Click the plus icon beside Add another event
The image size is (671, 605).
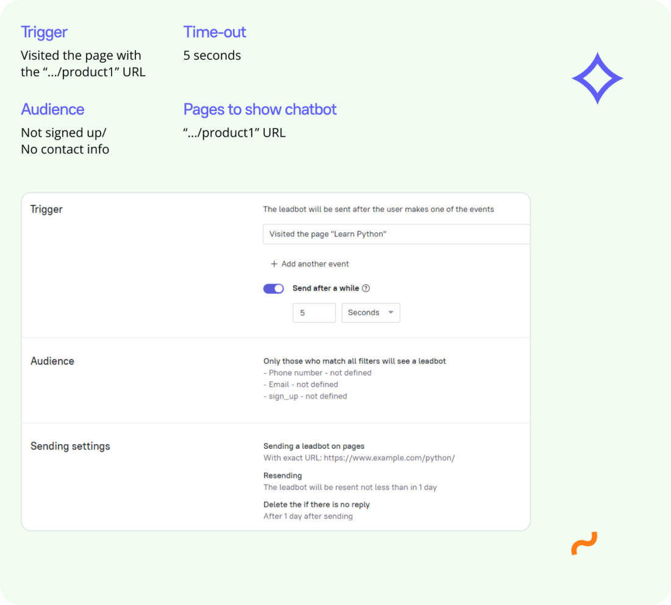(x=274, y=263)
